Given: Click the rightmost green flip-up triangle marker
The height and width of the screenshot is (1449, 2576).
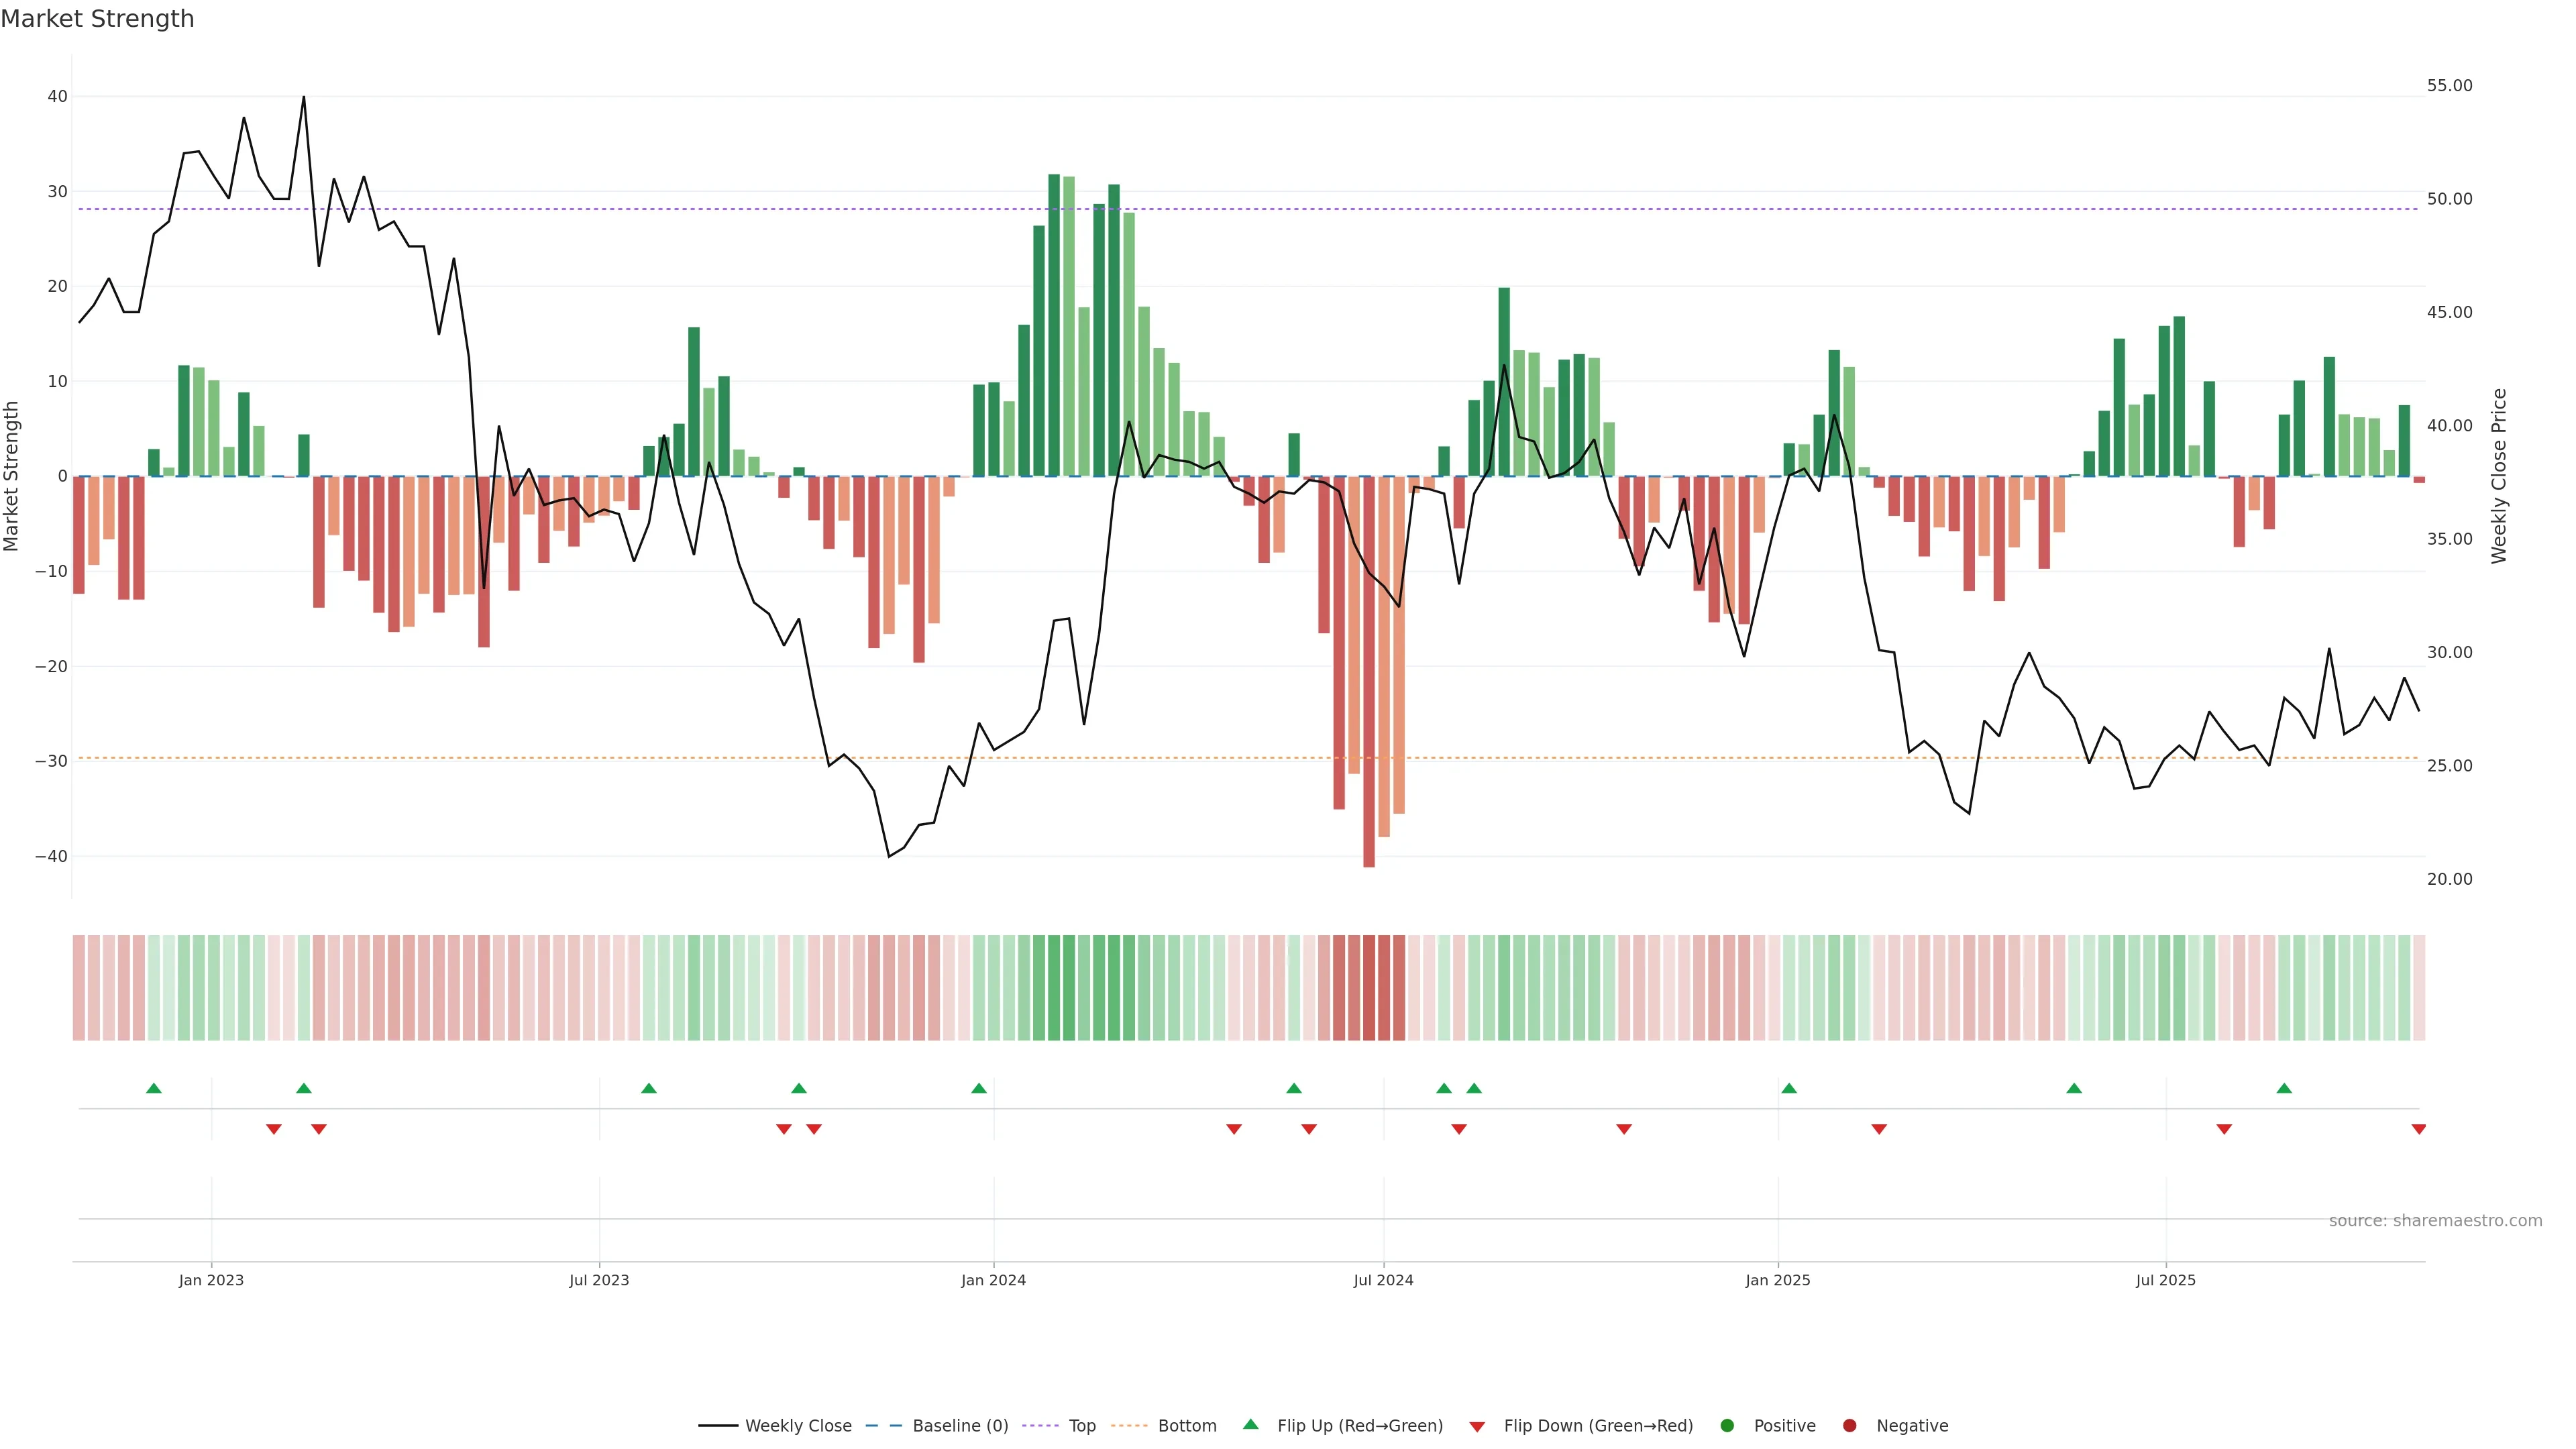Looking at the screenshot, I should pos(2284,1088).
